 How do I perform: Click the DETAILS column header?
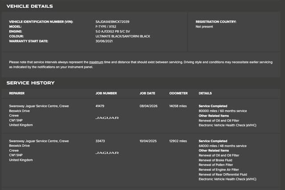pos(205,93)
